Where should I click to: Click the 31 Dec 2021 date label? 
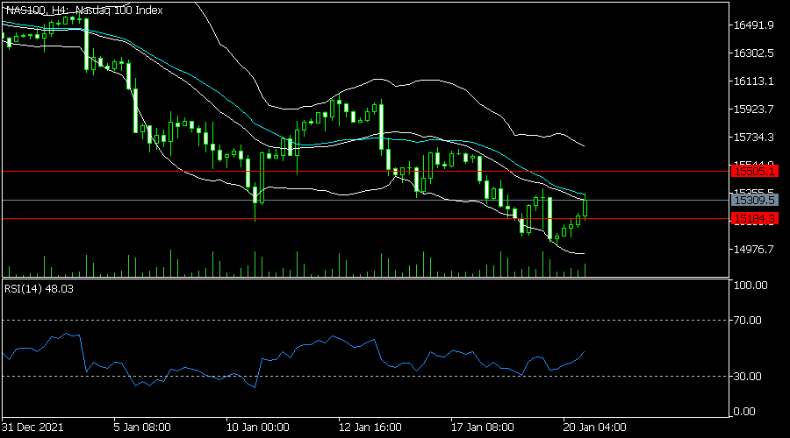32,427
